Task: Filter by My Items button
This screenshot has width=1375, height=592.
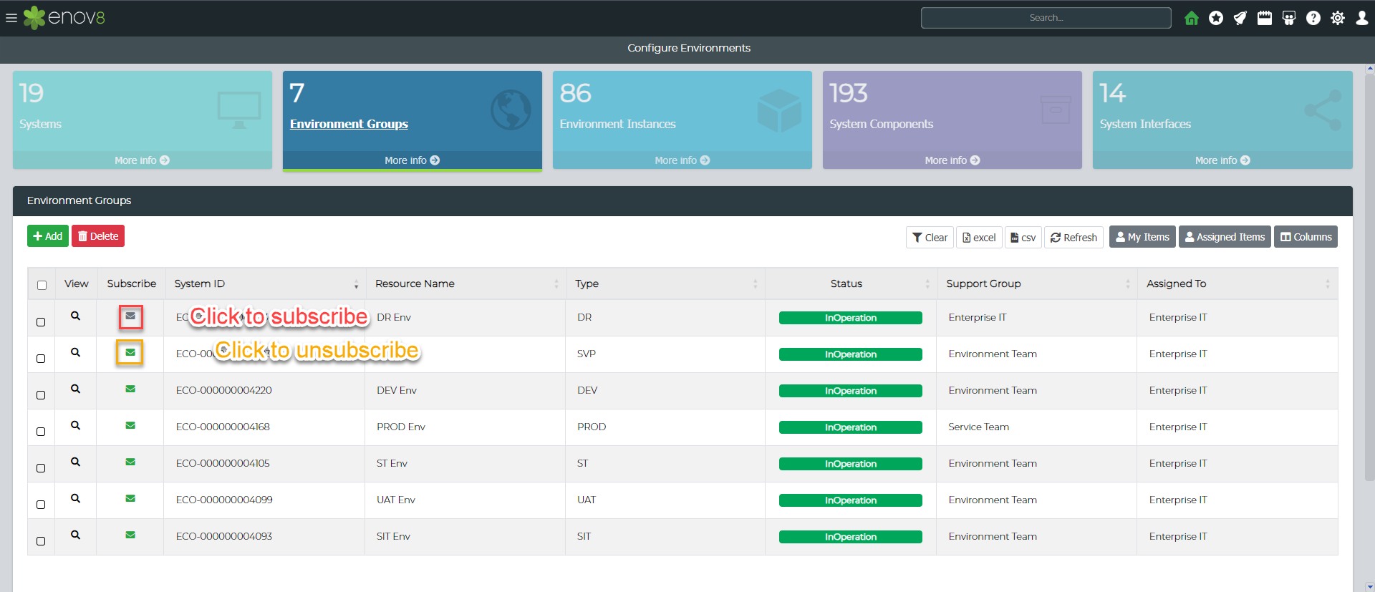Action: point(1142,237)
